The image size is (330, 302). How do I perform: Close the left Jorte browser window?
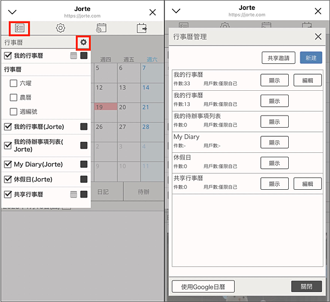coord(152,12)
